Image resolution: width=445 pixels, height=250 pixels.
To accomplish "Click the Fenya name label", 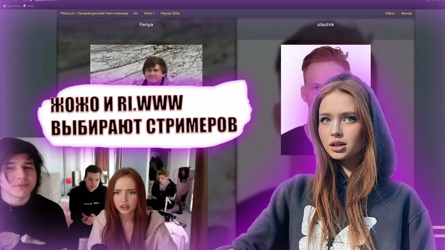I will (x=146, y=25).
